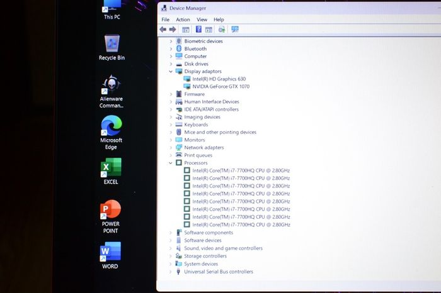441x293 pixels.
Task: Click the Mice and pointing devices icon
Action: [178, 132]
